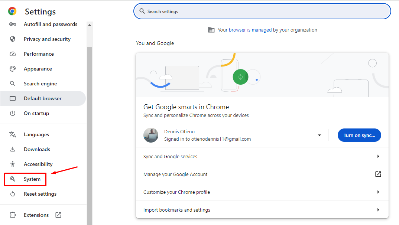Click the Chrome logo icon

[12, 12]
